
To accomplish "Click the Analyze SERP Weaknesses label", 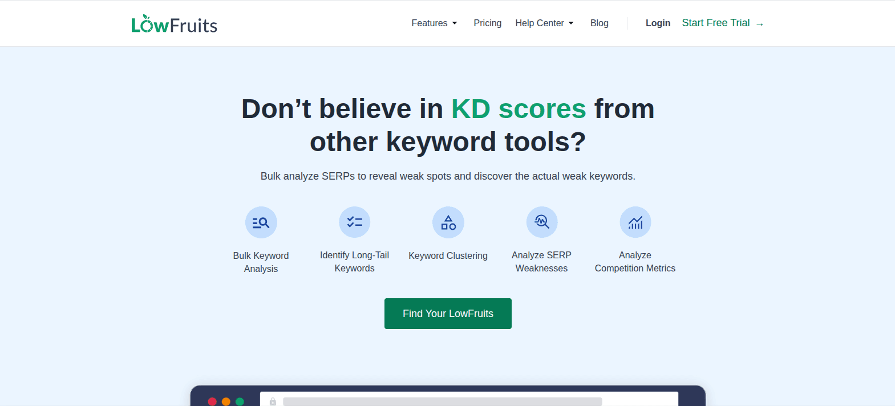I will pos(541,262).
